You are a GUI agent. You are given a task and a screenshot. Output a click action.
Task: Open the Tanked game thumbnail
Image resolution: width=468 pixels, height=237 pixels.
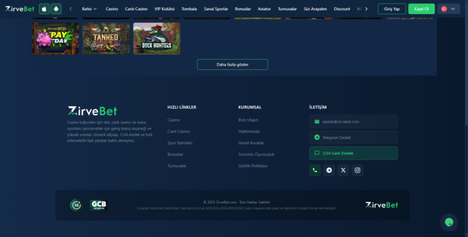pyautogui.click(x=106, y=38)
